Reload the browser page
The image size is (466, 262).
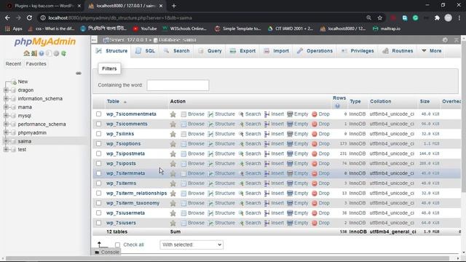click(29, 17)
